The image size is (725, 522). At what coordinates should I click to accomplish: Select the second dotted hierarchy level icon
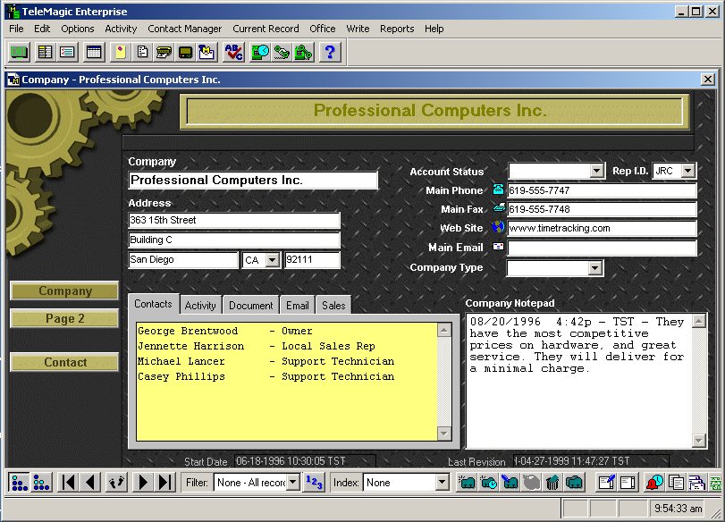42,483
